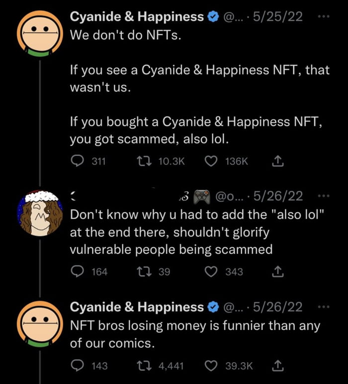This screenshot has height=384, width=348.
Task: Open the 5/25/22 timestamp of first tweet
Action: [278, 17]
